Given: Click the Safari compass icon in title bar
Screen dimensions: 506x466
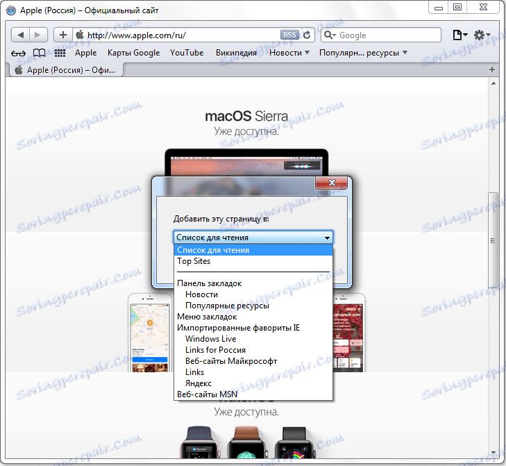Looking at the screenshot, I should tap(11, 10).
